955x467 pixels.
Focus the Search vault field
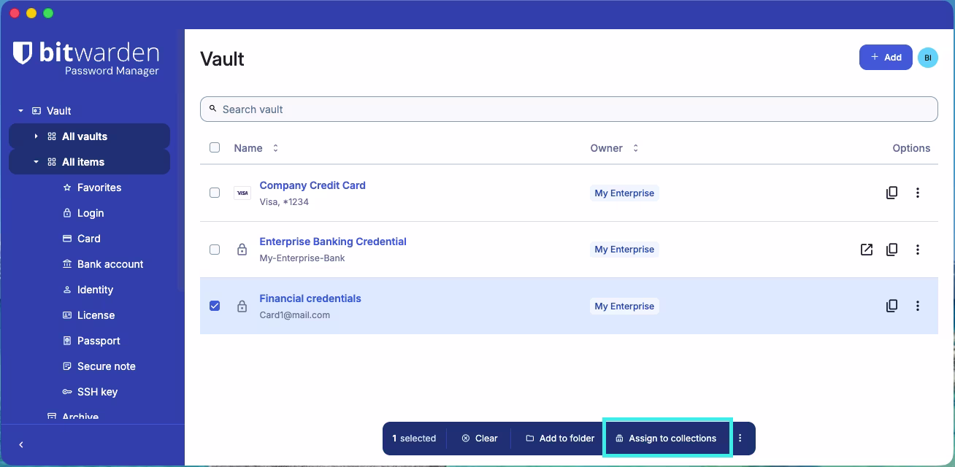pyautogui.click(x=569, y=109)
